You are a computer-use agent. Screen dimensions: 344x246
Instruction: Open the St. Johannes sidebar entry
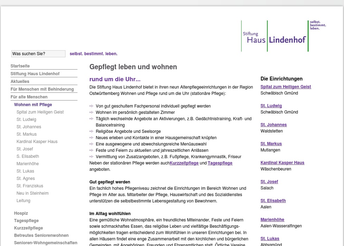point(29,127)
